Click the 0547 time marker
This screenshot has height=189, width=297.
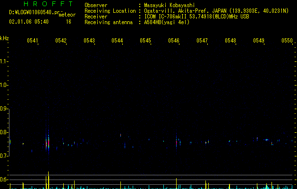point(202,41)
